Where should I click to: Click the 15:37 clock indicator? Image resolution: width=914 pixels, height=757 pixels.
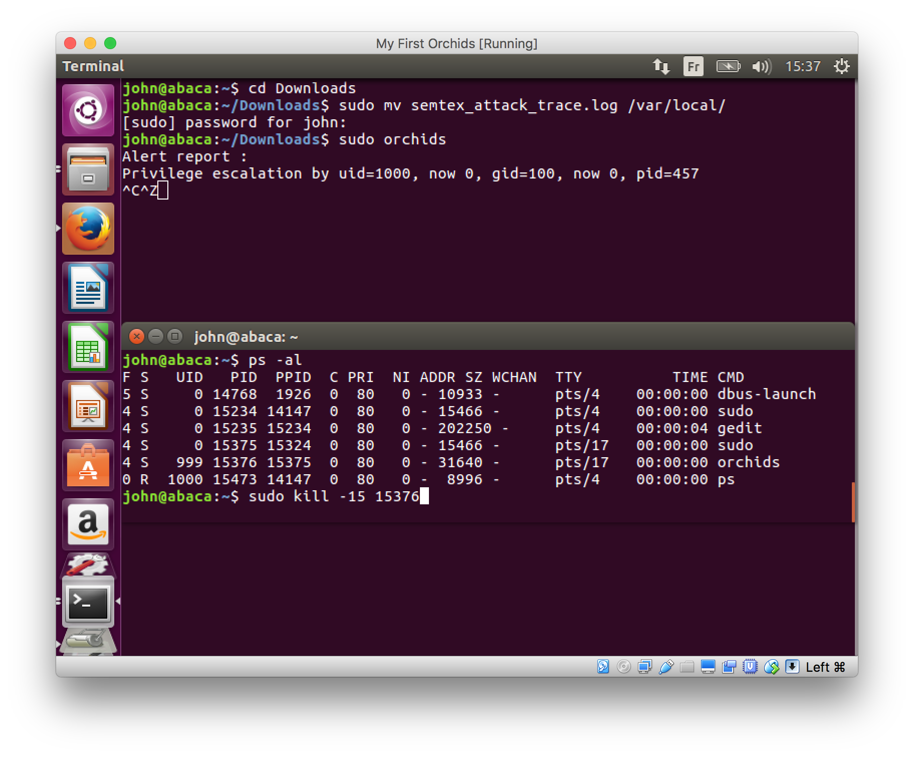click(x=803, y=66)
